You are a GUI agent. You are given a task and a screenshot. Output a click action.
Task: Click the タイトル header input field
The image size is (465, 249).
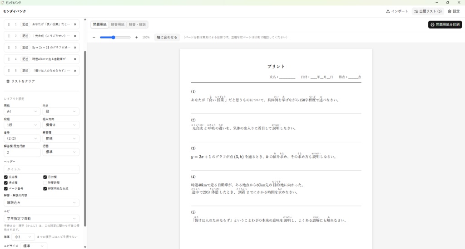(41, 169)
